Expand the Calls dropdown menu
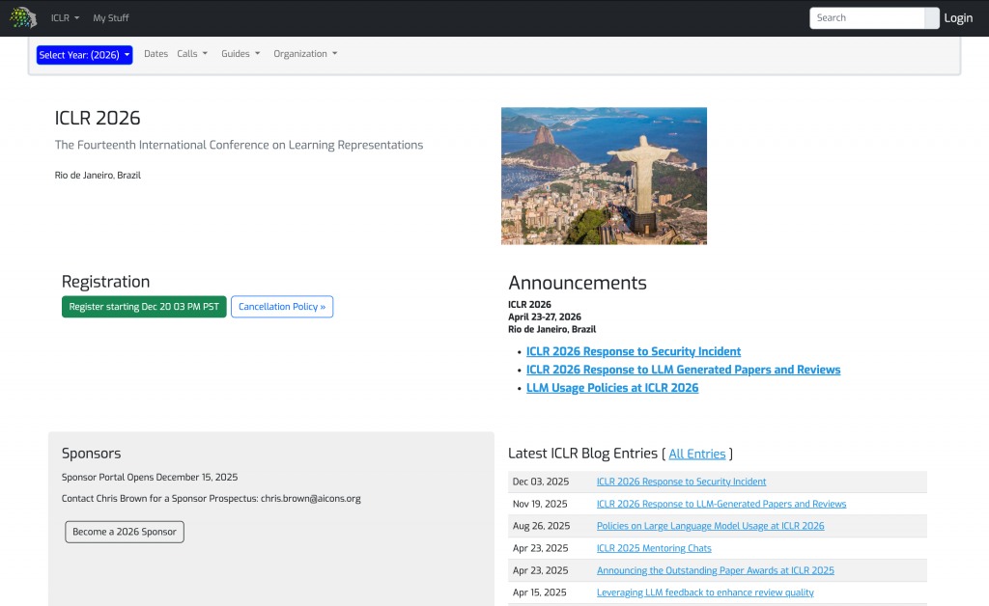 point(192,54)
